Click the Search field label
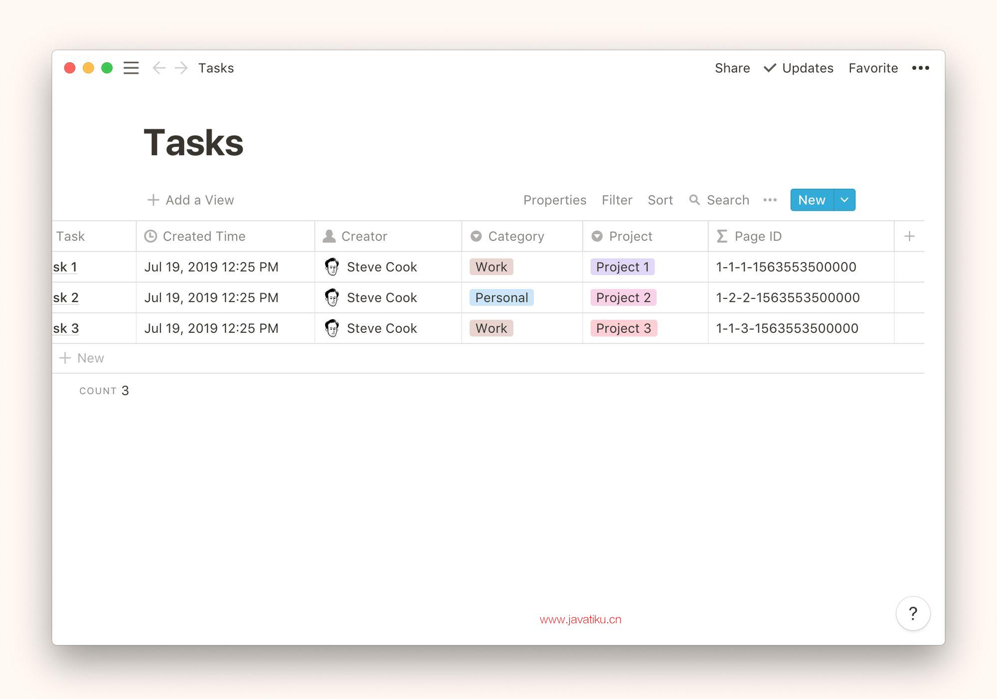Image resolution: width=997 pixels, height=699 pixels. point(728,200)
